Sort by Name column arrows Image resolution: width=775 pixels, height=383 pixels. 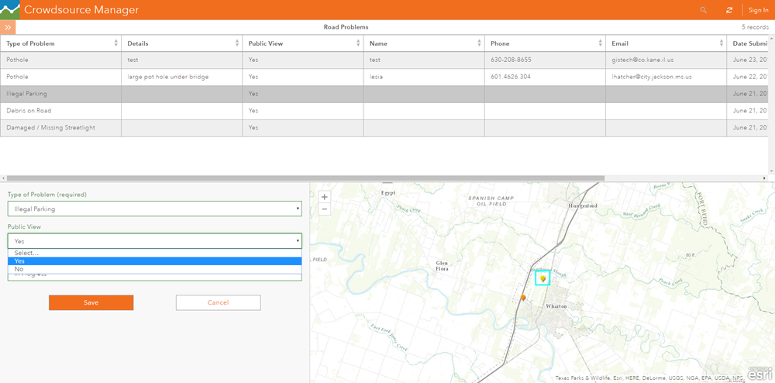click(480, 43)
